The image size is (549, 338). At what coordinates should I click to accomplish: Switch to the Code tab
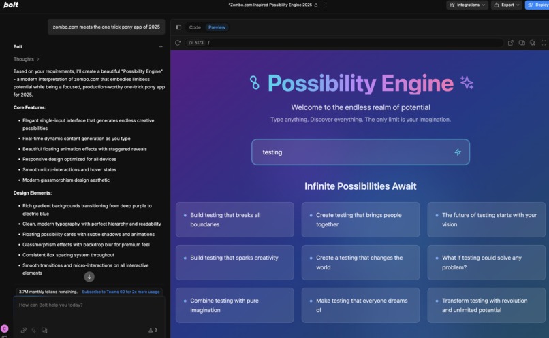(195, 27)
